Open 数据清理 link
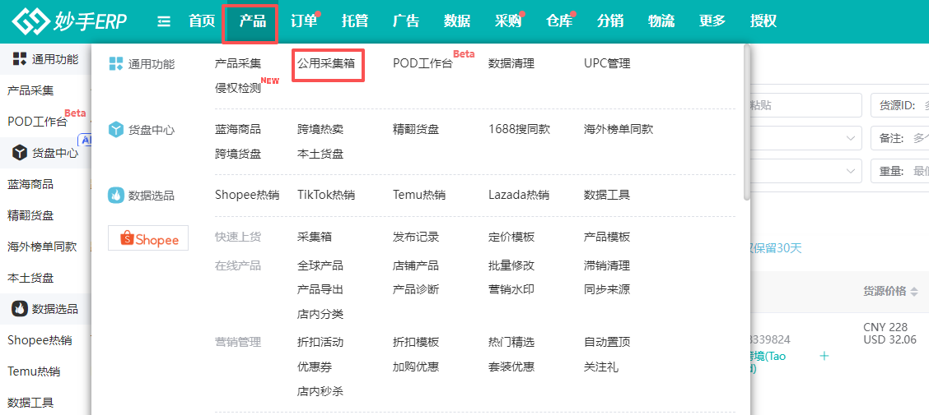The width and height of the screenshot is (929, 415). tap(511, 64)
